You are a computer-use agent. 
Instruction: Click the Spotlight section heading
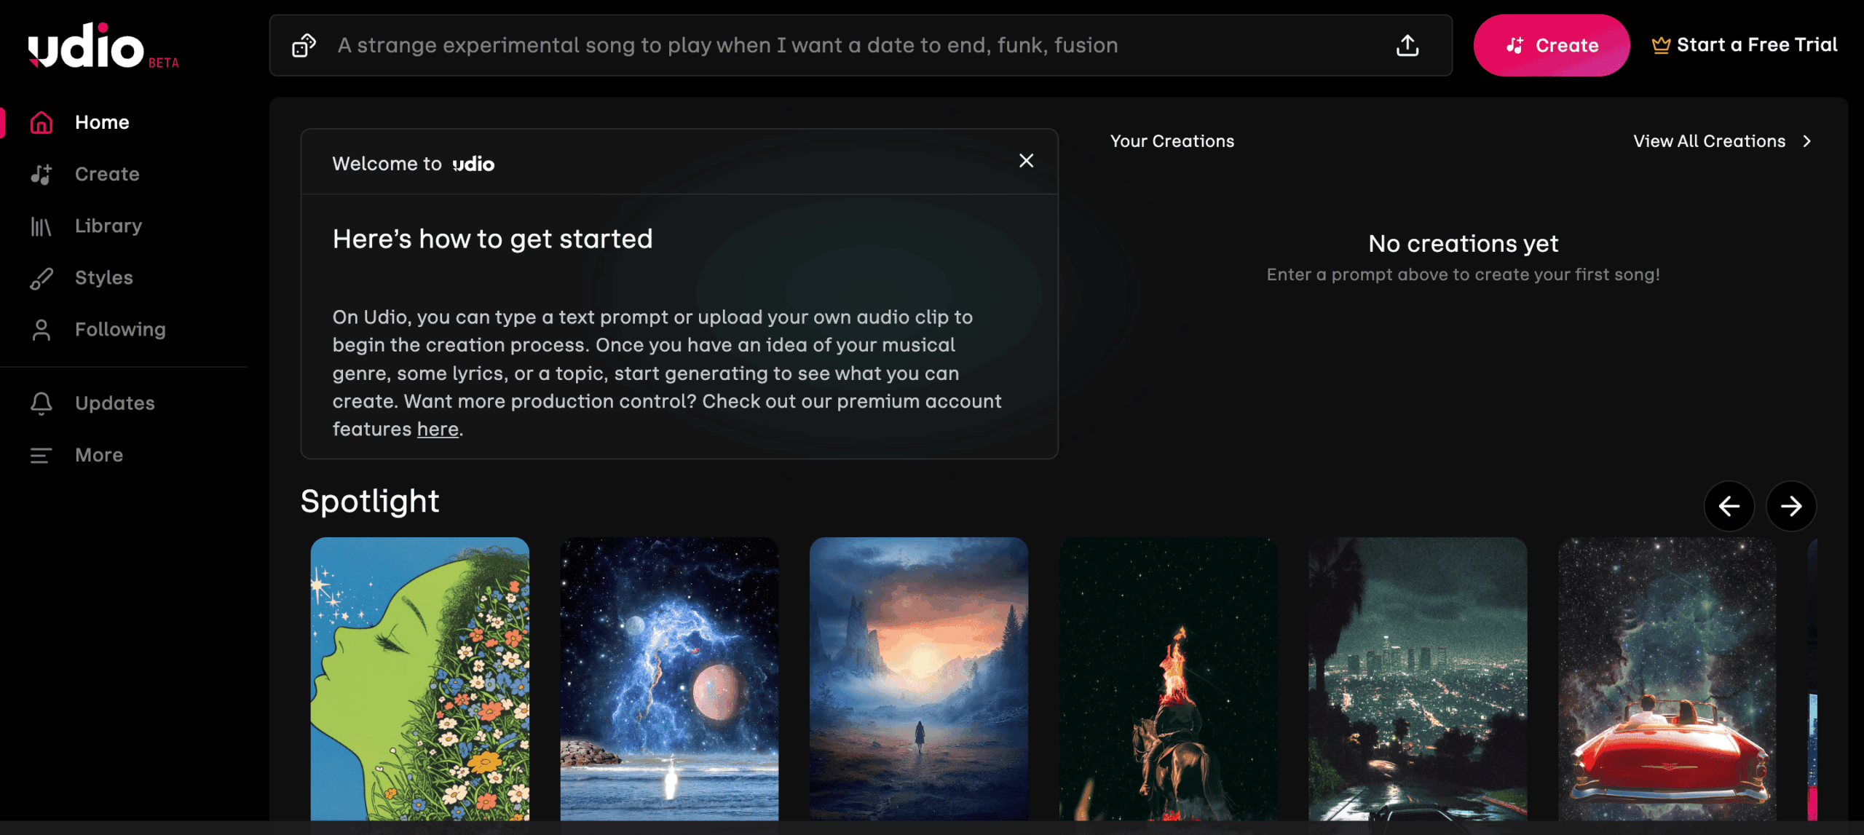(x=370, y=502)
